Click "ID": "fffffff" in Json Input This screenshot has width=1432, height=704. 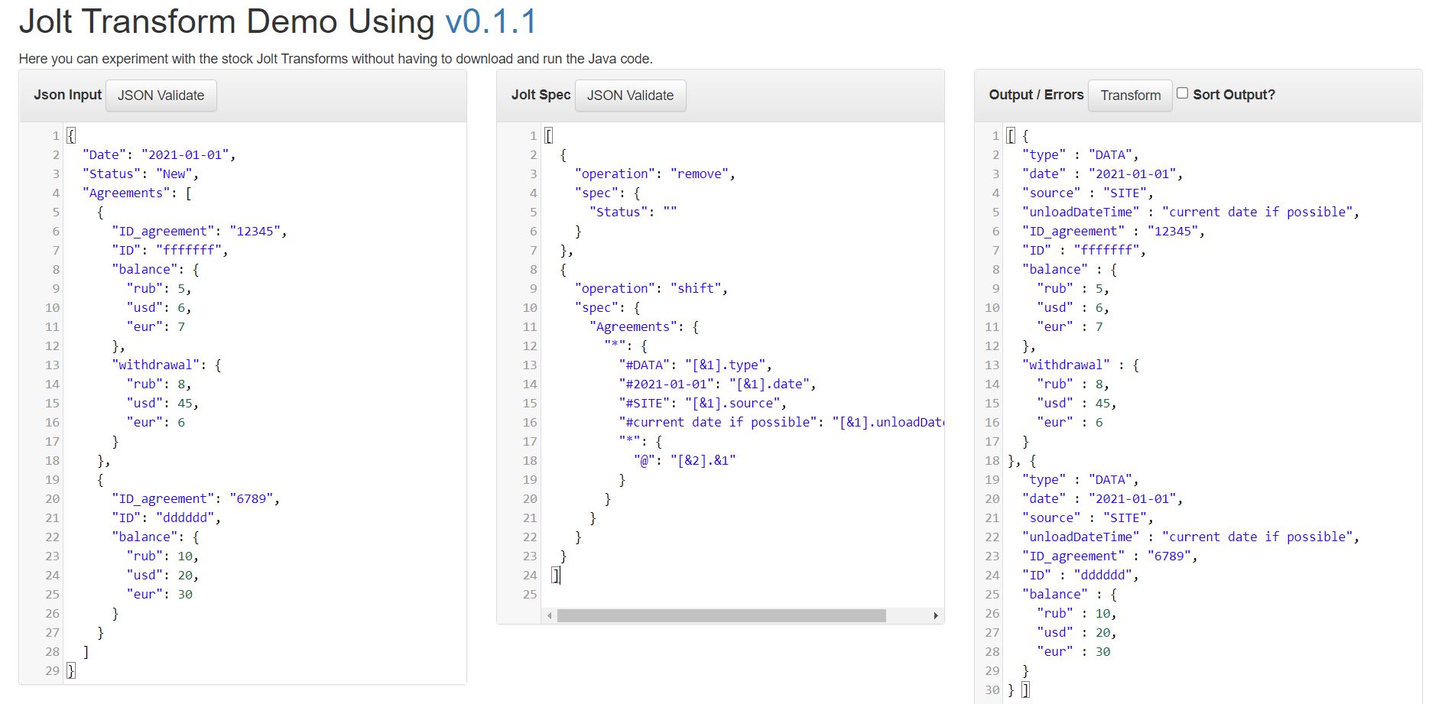pos(170,250)
